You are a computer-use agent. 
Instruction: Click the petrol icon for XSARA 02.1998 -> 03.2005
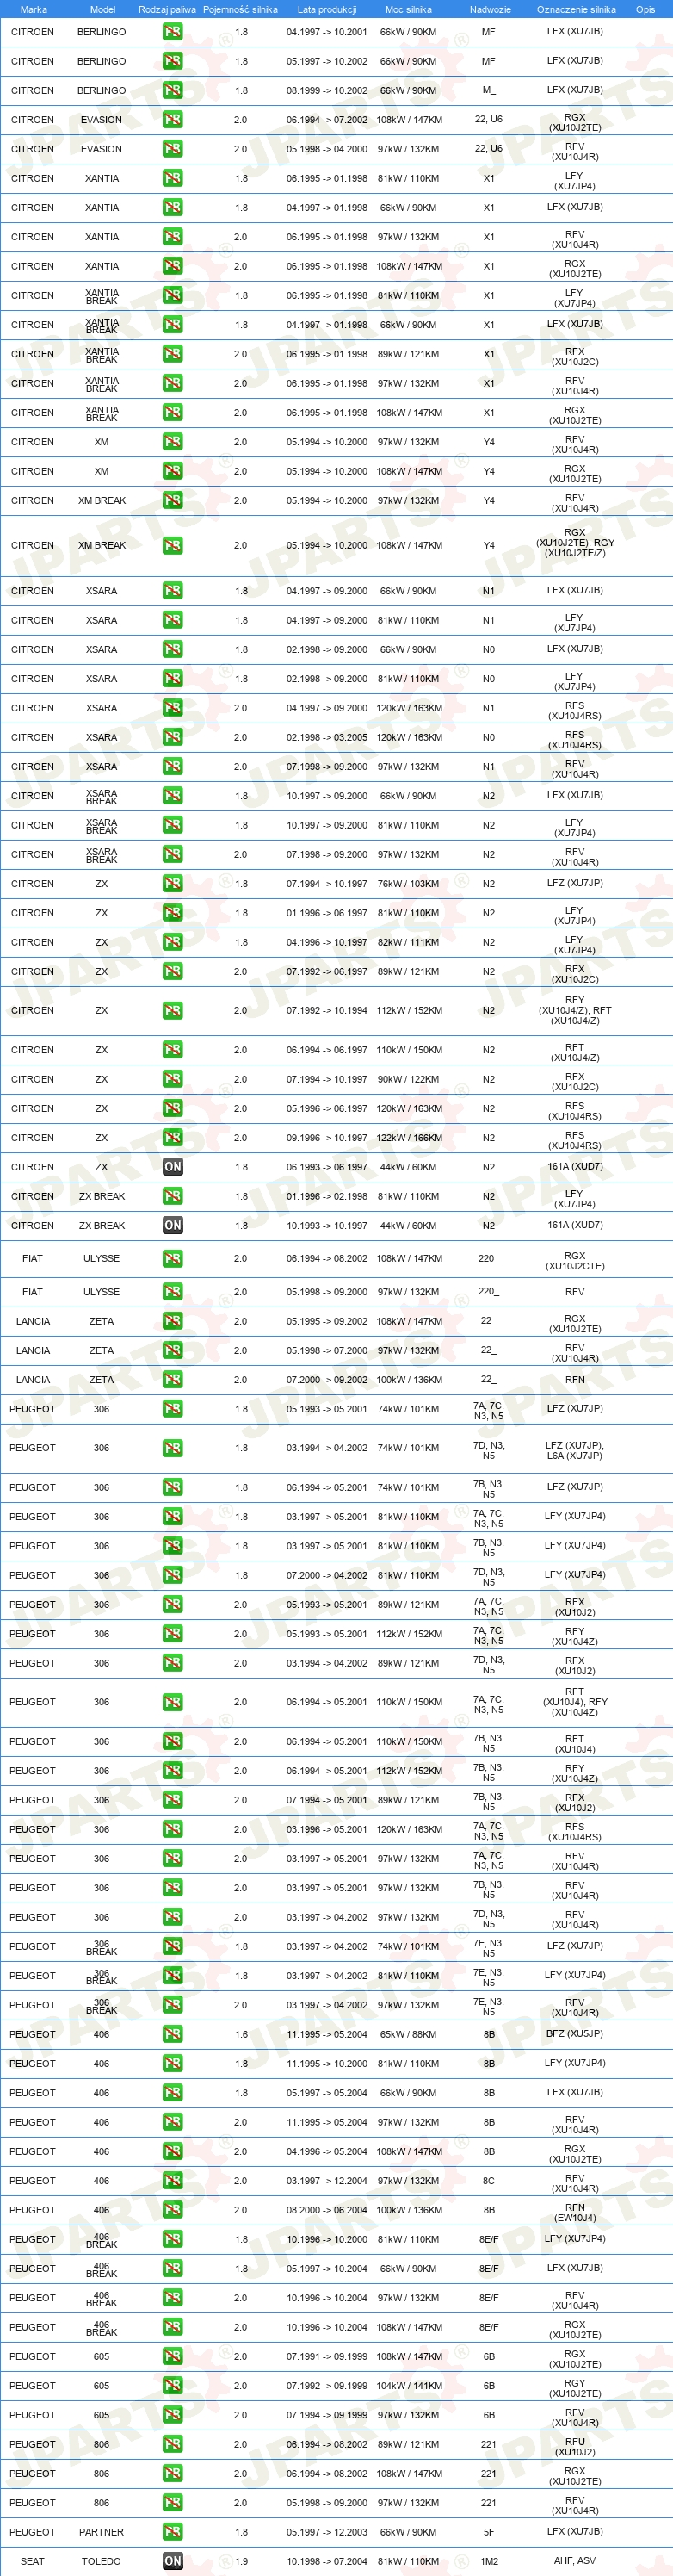coord(173,737)
